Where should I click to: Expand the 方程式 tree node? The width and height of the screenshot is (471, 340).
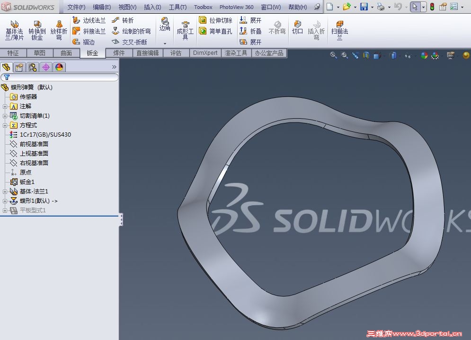pos(5,125)
